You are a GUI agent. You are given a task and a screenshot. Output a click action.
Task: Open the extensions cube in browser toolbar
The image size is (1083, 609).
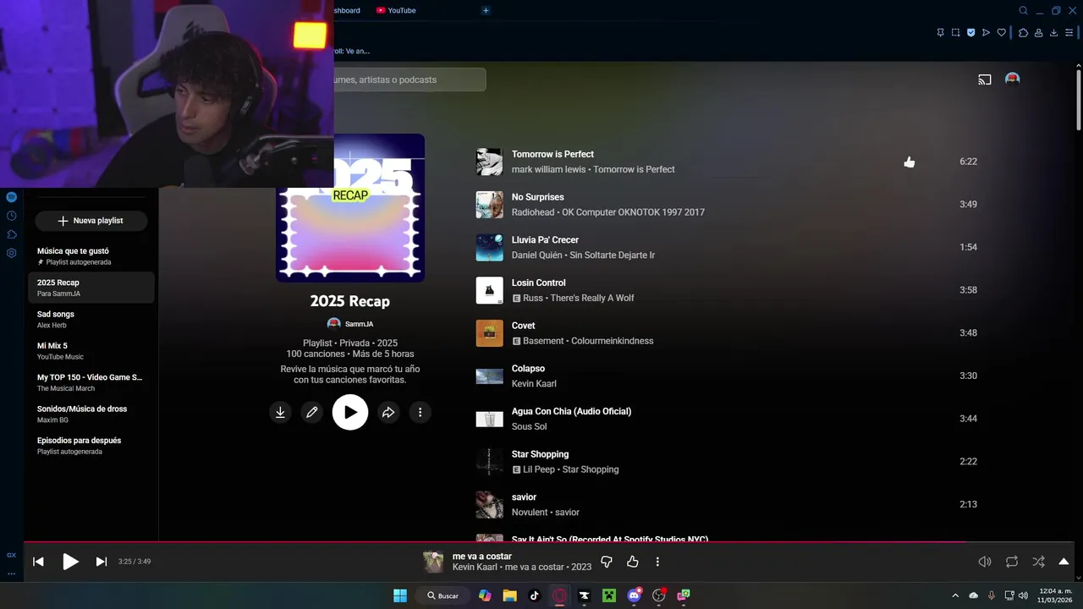tap(1023, 33)
